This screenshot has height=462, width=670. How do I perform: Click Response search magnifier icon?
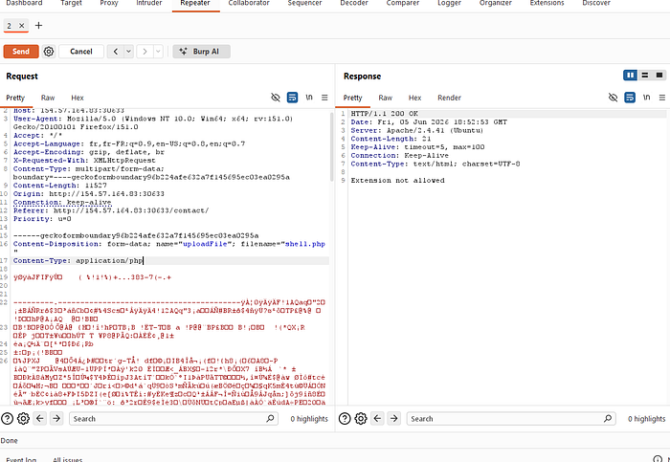tap(608, 419)
